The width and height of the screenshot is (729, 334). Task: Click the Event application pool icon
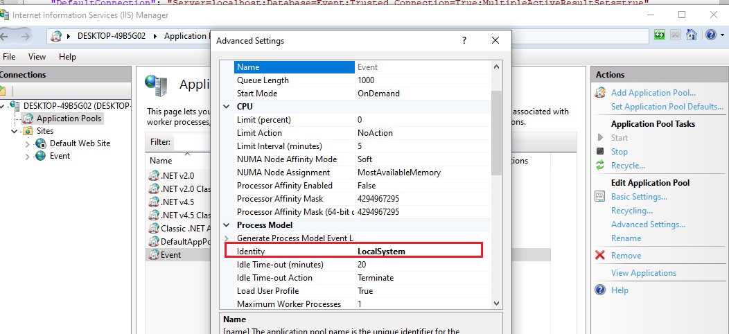(154, 255)
